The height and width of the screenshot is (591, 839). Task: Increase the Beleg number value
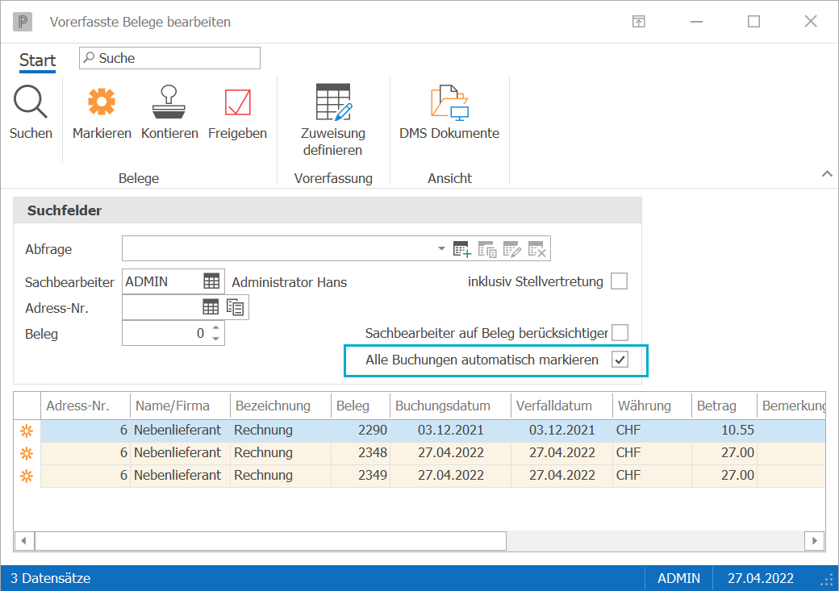pos(215,327)
